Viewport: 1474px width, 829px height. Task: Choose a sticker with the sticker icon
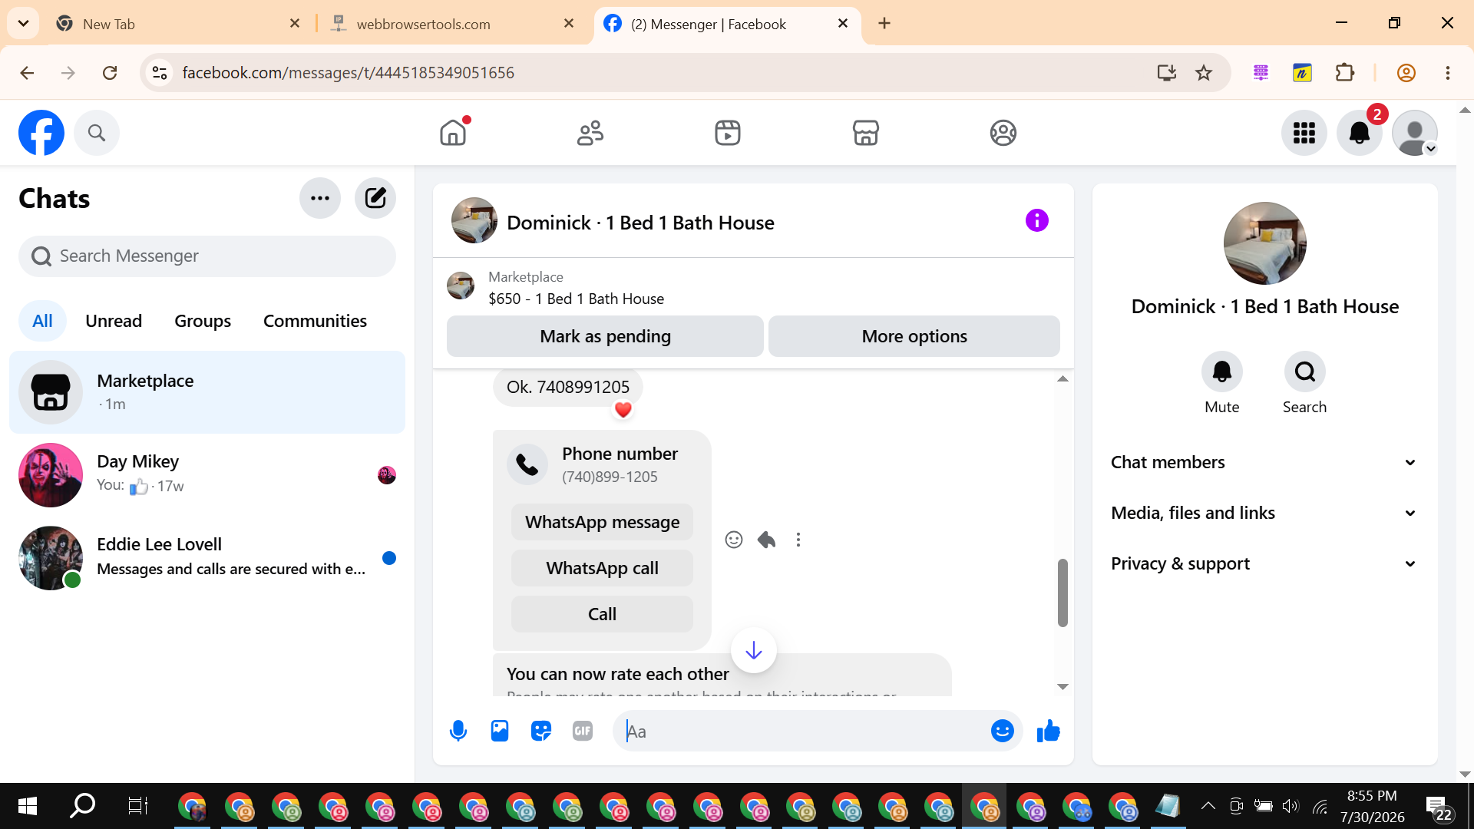(x=541, y=731)
